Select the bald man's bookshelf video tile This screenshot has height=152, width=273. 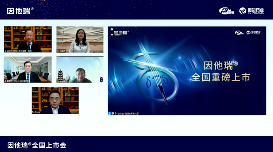point(28,40)
